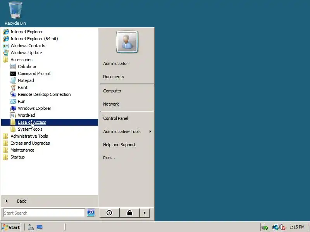This screenshot has width=310, height=232.
Task: Launch Internet Explorer from the program list
Action: click(x=50, y=32)
